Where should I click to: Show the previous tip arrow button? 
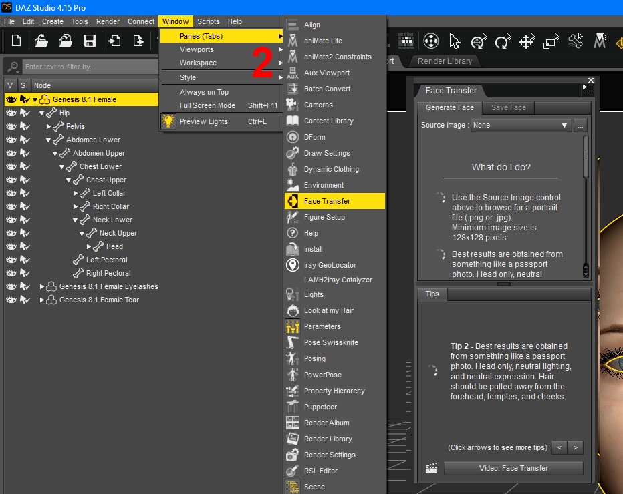tap(559, 447)
